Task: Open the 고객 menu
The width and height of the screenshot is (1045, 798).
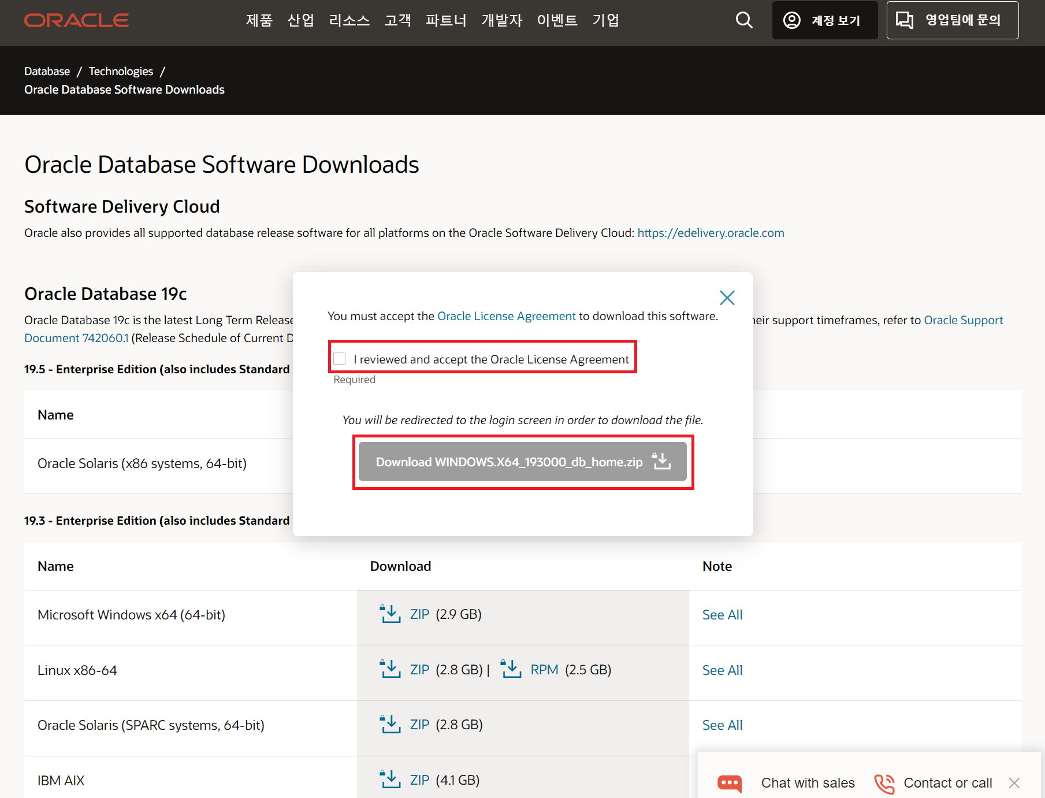Action: click(x=397, y=20)
